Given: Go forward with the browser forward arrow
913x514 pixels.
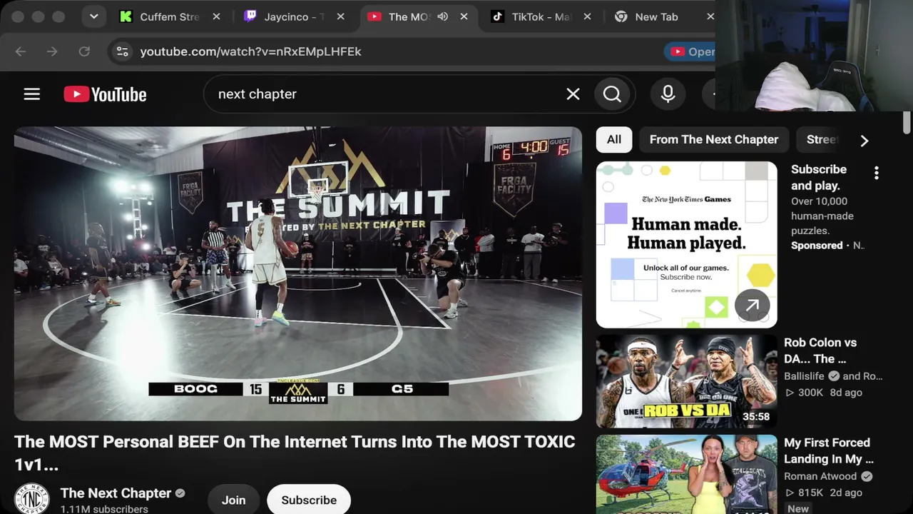Looking at the screenshot, I should 52,51.
